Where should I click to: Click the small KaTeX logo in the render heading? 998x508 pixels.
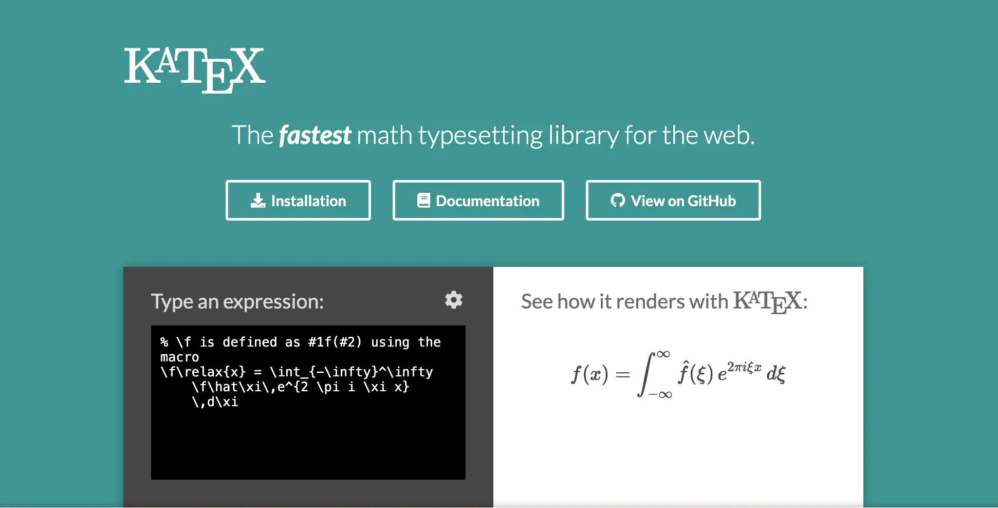coord(767,302)
